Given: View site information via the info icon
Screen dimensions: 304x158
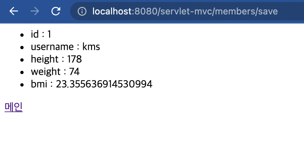Looking at the screenshot, I should (82, 11).
